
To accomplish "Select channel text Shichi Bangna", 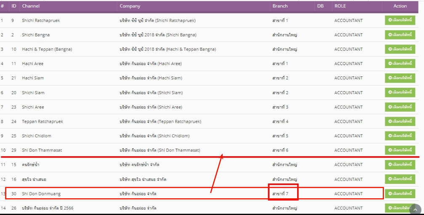I will tap(36, 35).
